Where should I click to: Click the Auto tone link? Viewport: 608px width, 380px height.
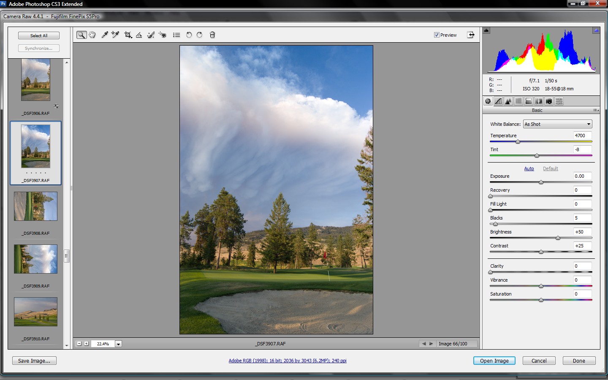[529, 168]
